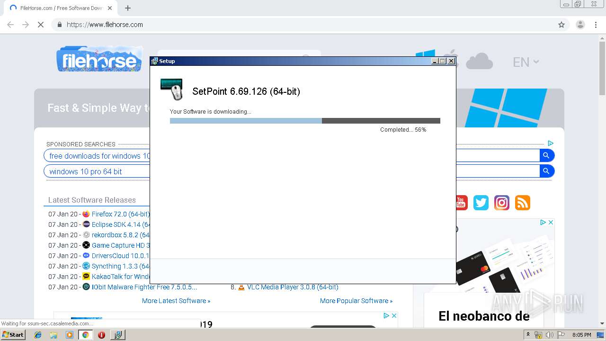Open AdChoices icon near sponsored searches
Viewport: 606px width, 341px height.
point(550,143)
